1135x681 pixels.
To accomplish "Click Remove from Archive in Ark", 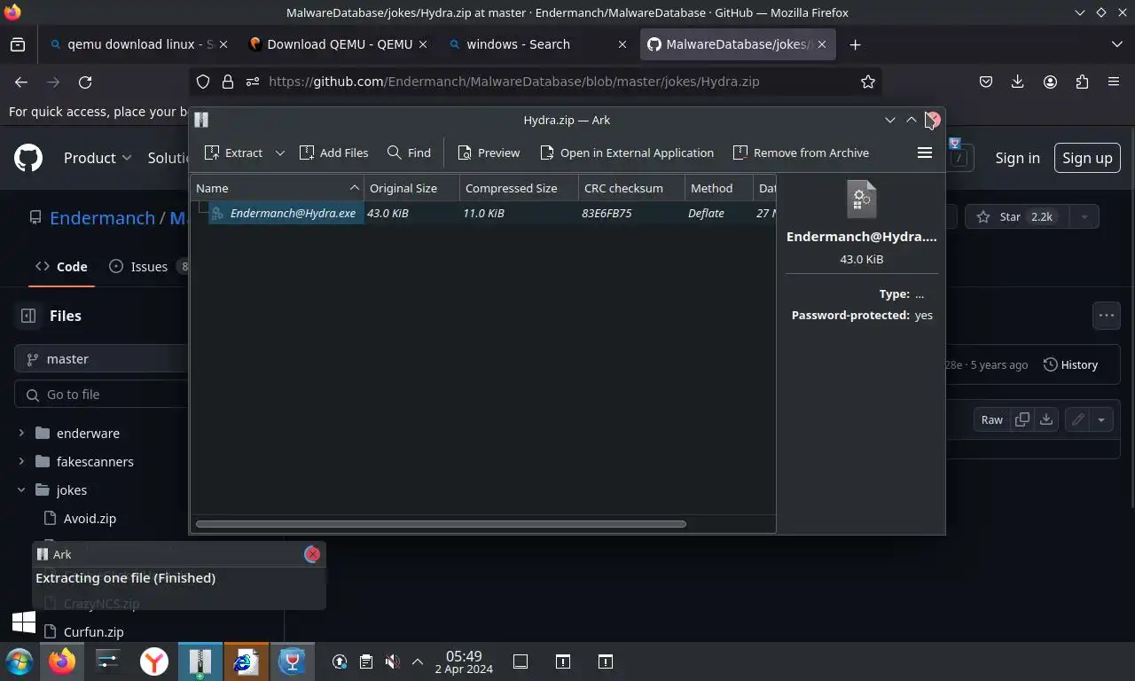I will pos(801,153).
